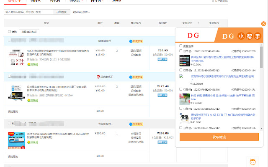Click the orange cat mascot icon at bottom right
268x167 pixels.
[253, 162]
